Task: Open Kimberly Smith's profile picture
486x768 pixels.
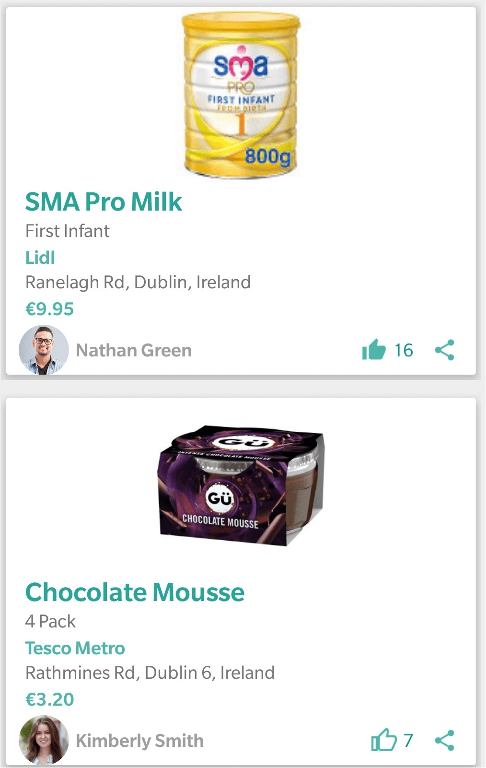Action: point(43,740)
